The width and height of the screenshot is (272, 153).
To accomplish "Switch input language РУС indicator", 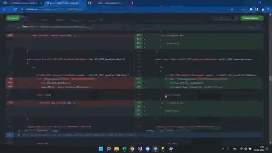I will coord(235,149).
